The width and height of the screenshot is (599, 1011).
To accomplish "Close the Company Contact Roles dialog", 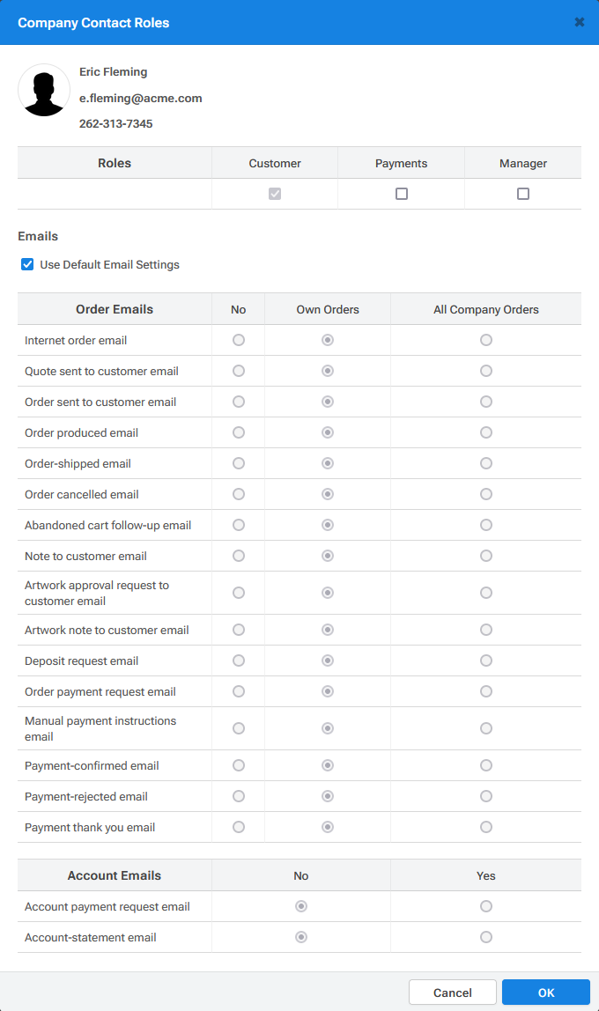I will (x=579, y=23).
